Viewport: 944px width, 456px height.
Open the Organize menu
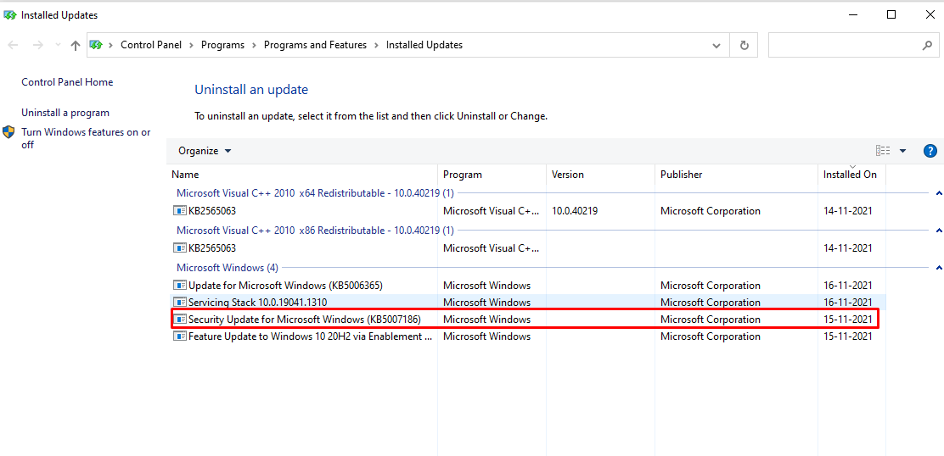(x=205, y=151)
